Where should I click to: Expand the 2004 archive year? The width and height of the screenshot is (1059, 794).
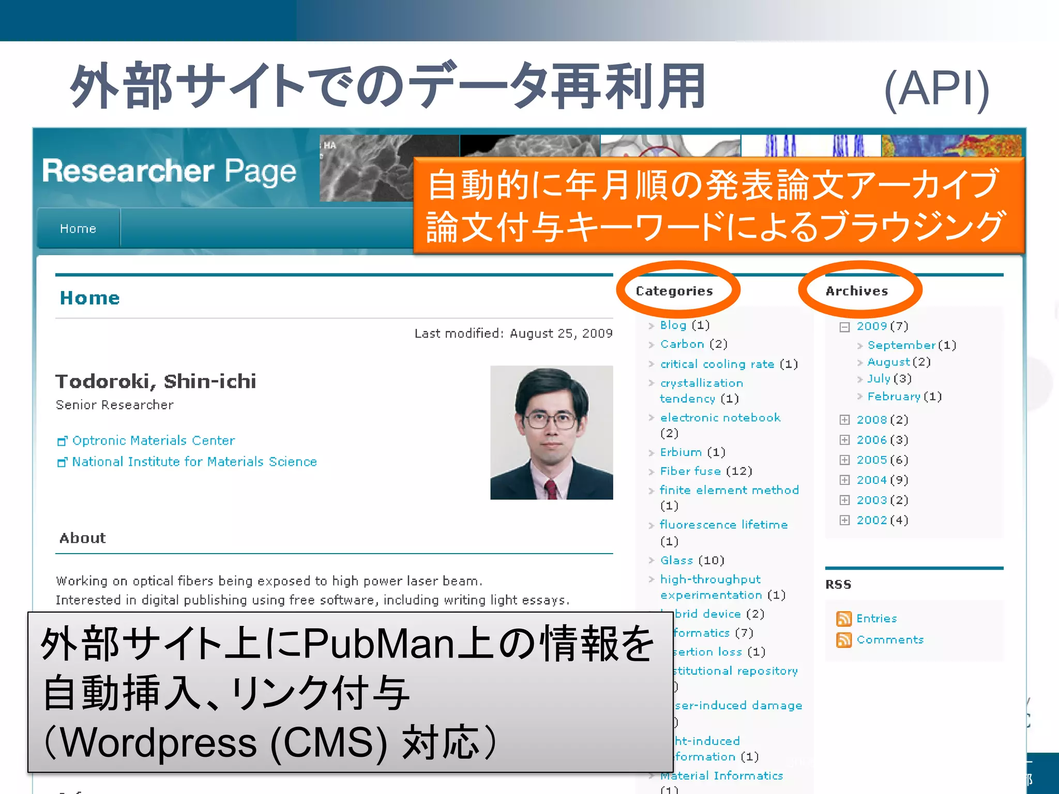click(844, 480)
